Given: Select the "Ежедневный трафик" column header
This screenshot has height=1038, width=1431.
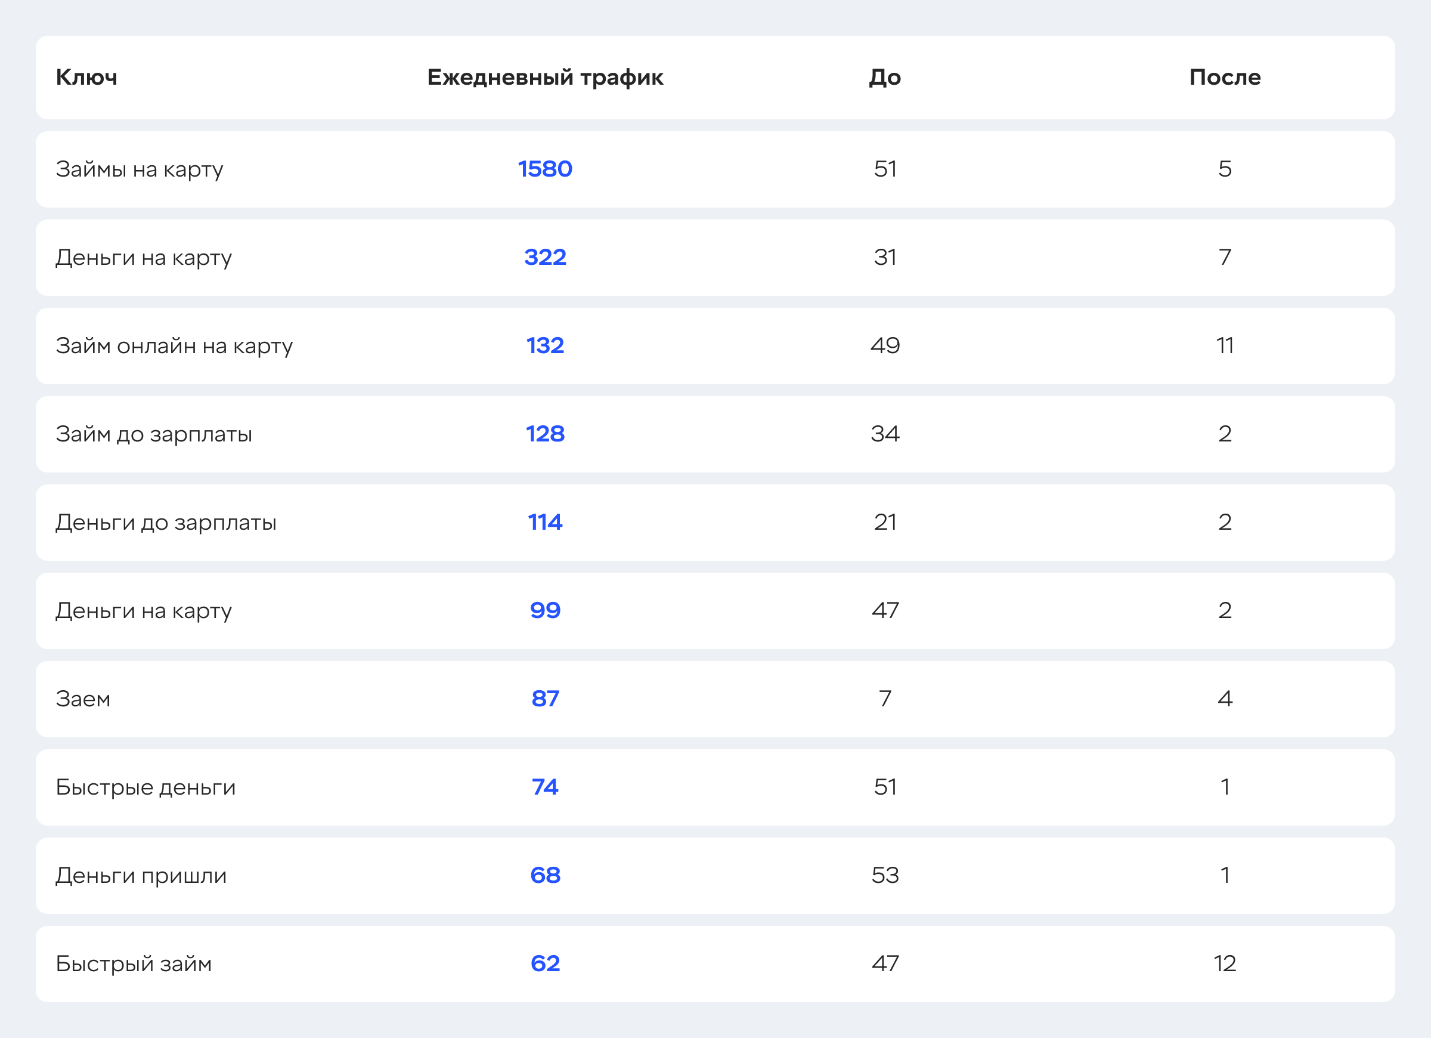Looking at the screenshot, I should (545, 78).
